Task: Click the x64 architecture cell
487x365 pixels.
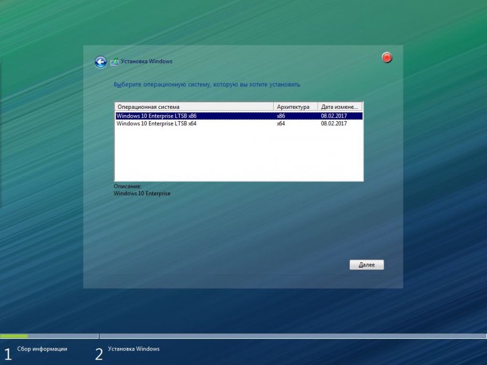Action: click(281, 123)
